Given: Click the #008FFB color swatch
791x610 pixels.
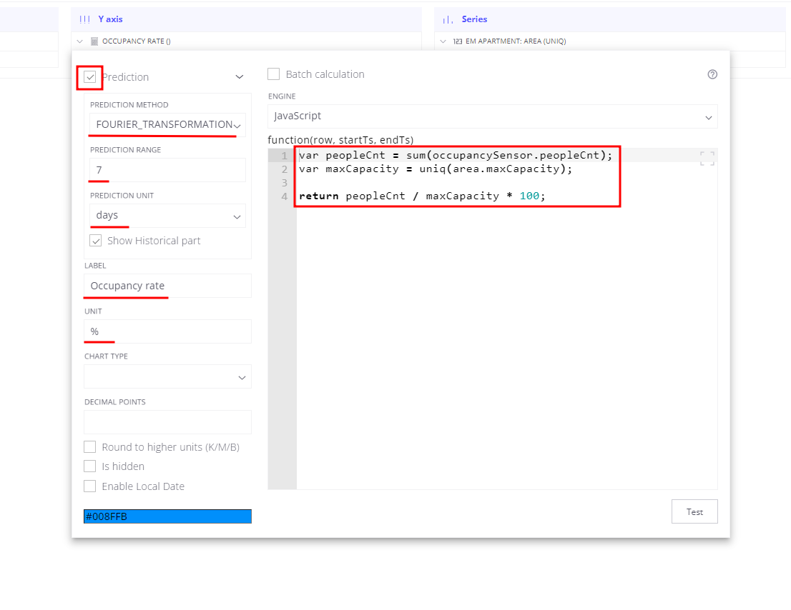Looking at the screenshot, I should point(167,516).
